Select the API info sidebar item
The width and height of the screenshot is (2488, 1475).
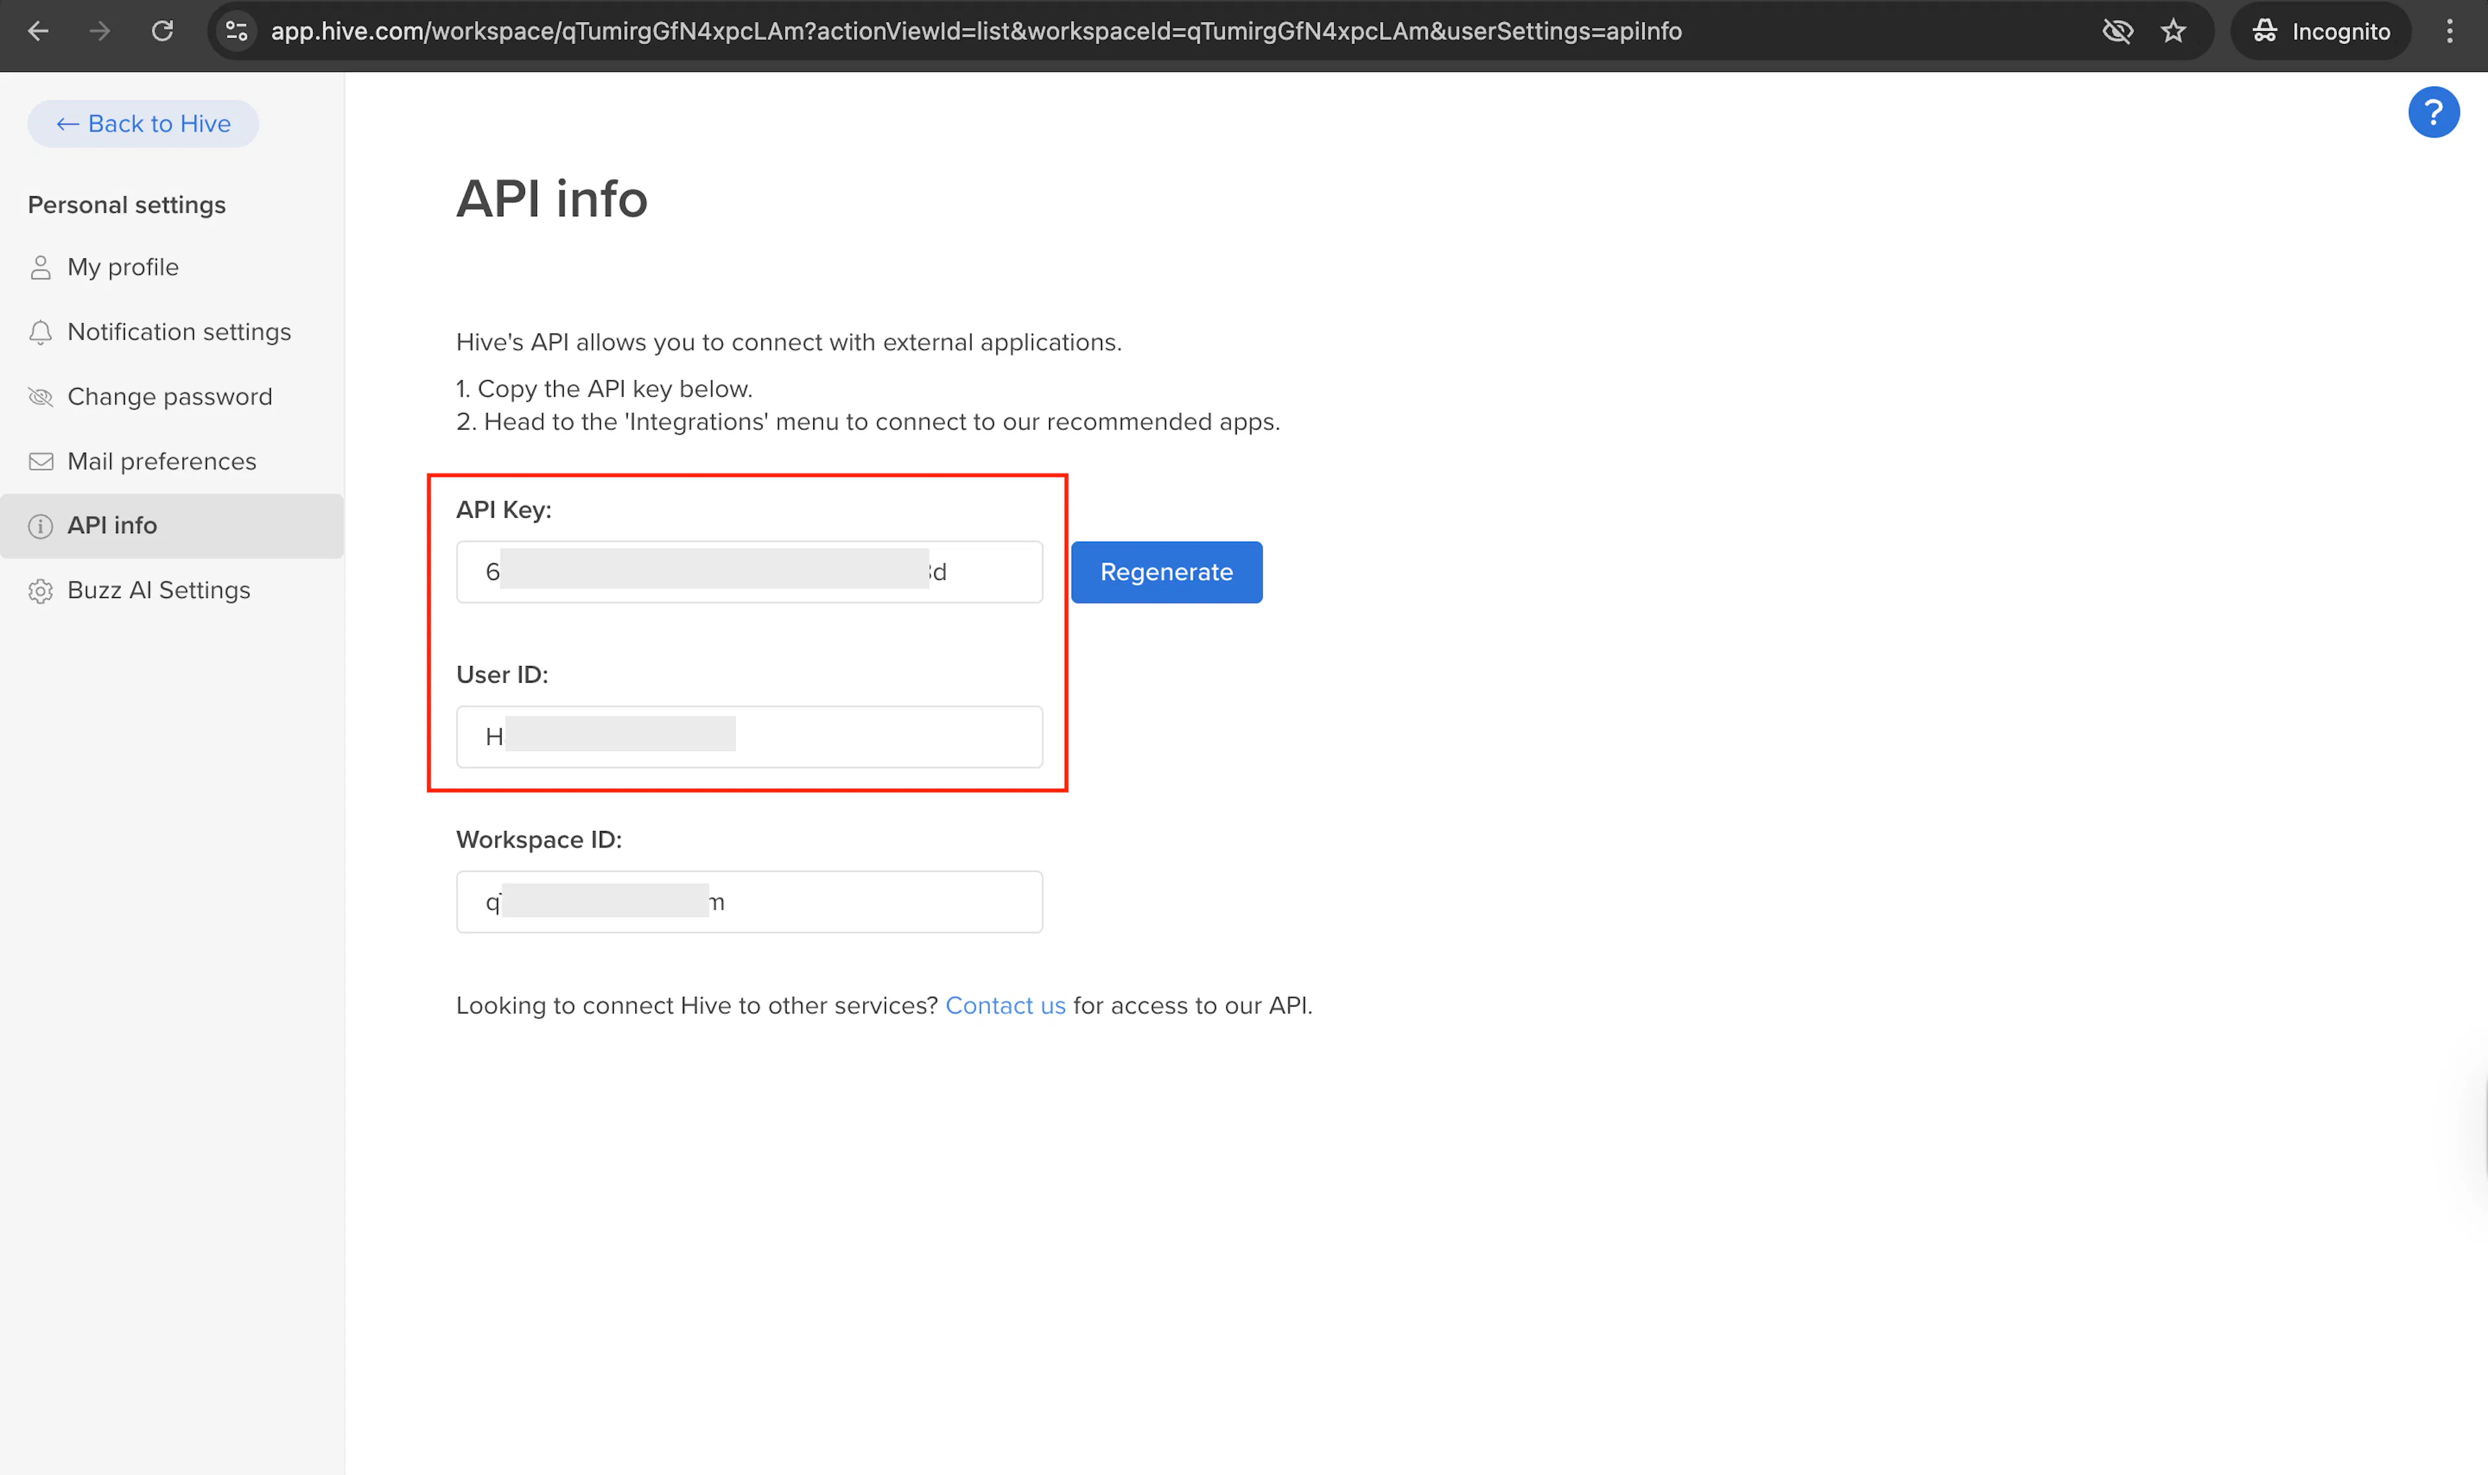click(x=172, y=526)
